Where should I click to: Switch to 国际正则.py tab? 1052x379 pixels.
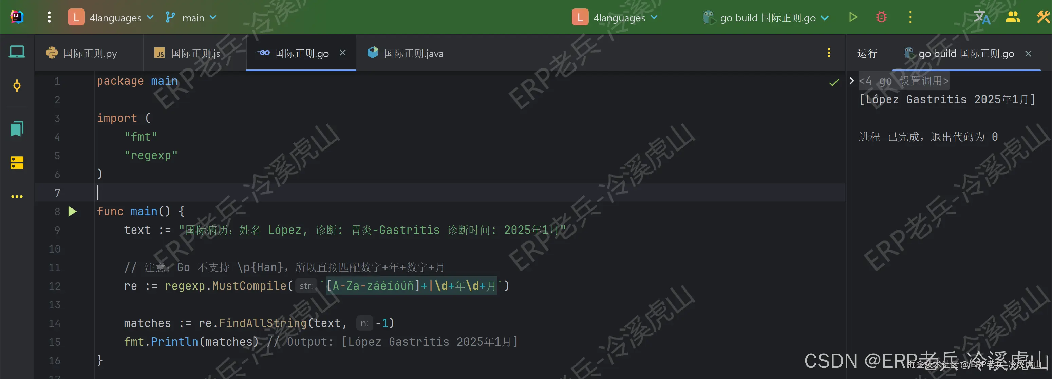(x=90, y=54)
